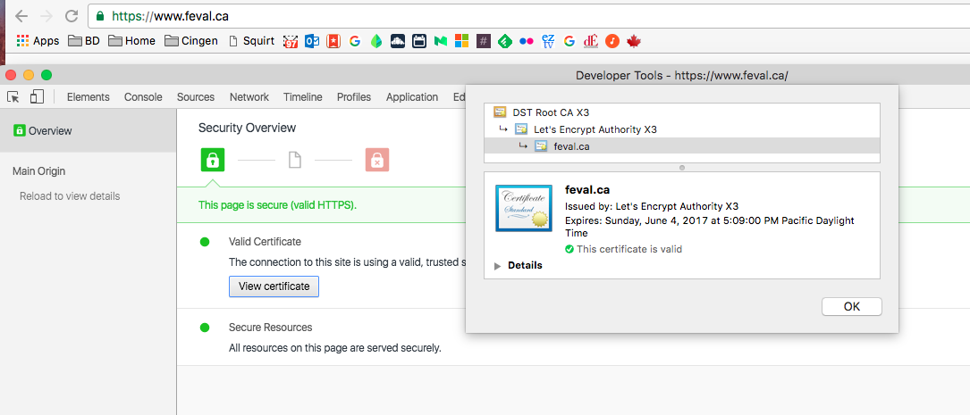Screen dimensions: 970x415
Task: Click the URL address field
Action: click(x=529, y=16)
